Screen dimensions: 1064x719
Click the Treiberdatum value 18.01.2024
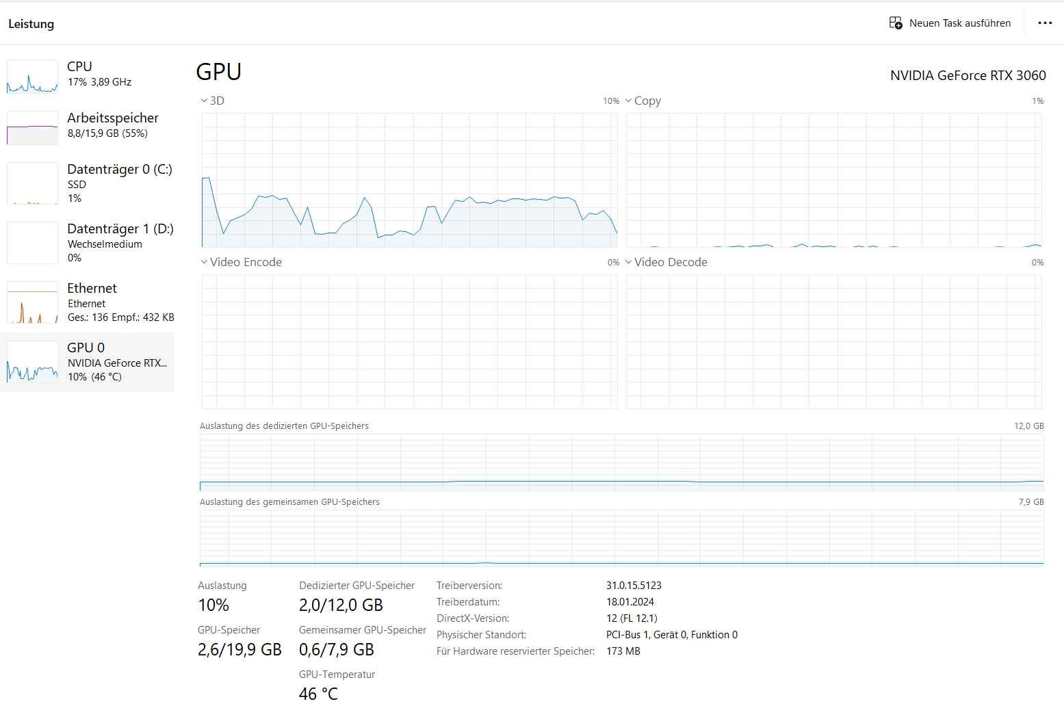click(630, 602)
